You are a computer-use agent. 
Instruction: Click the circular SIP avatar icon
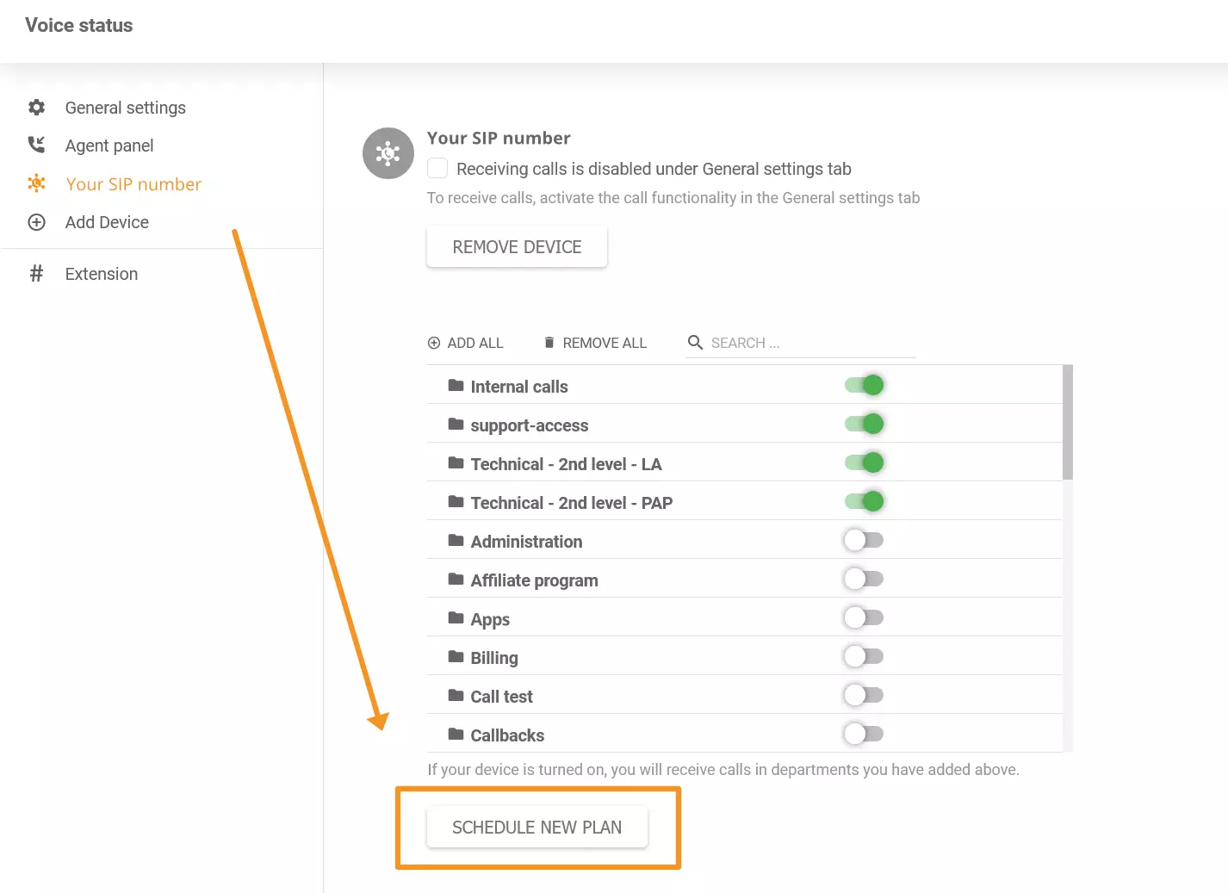[388, 153]
